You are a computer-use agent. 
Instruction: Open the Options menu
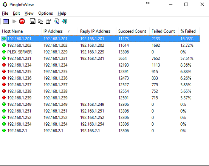[x=45, y=14]
